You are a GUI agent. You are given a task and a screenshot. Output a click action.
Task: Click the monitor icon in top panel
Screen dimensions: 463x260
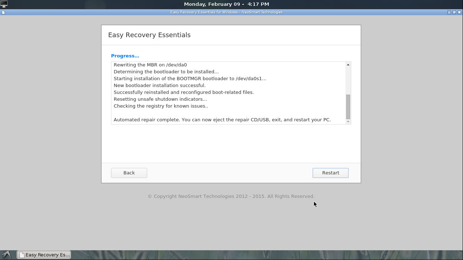tap(4, 4)
